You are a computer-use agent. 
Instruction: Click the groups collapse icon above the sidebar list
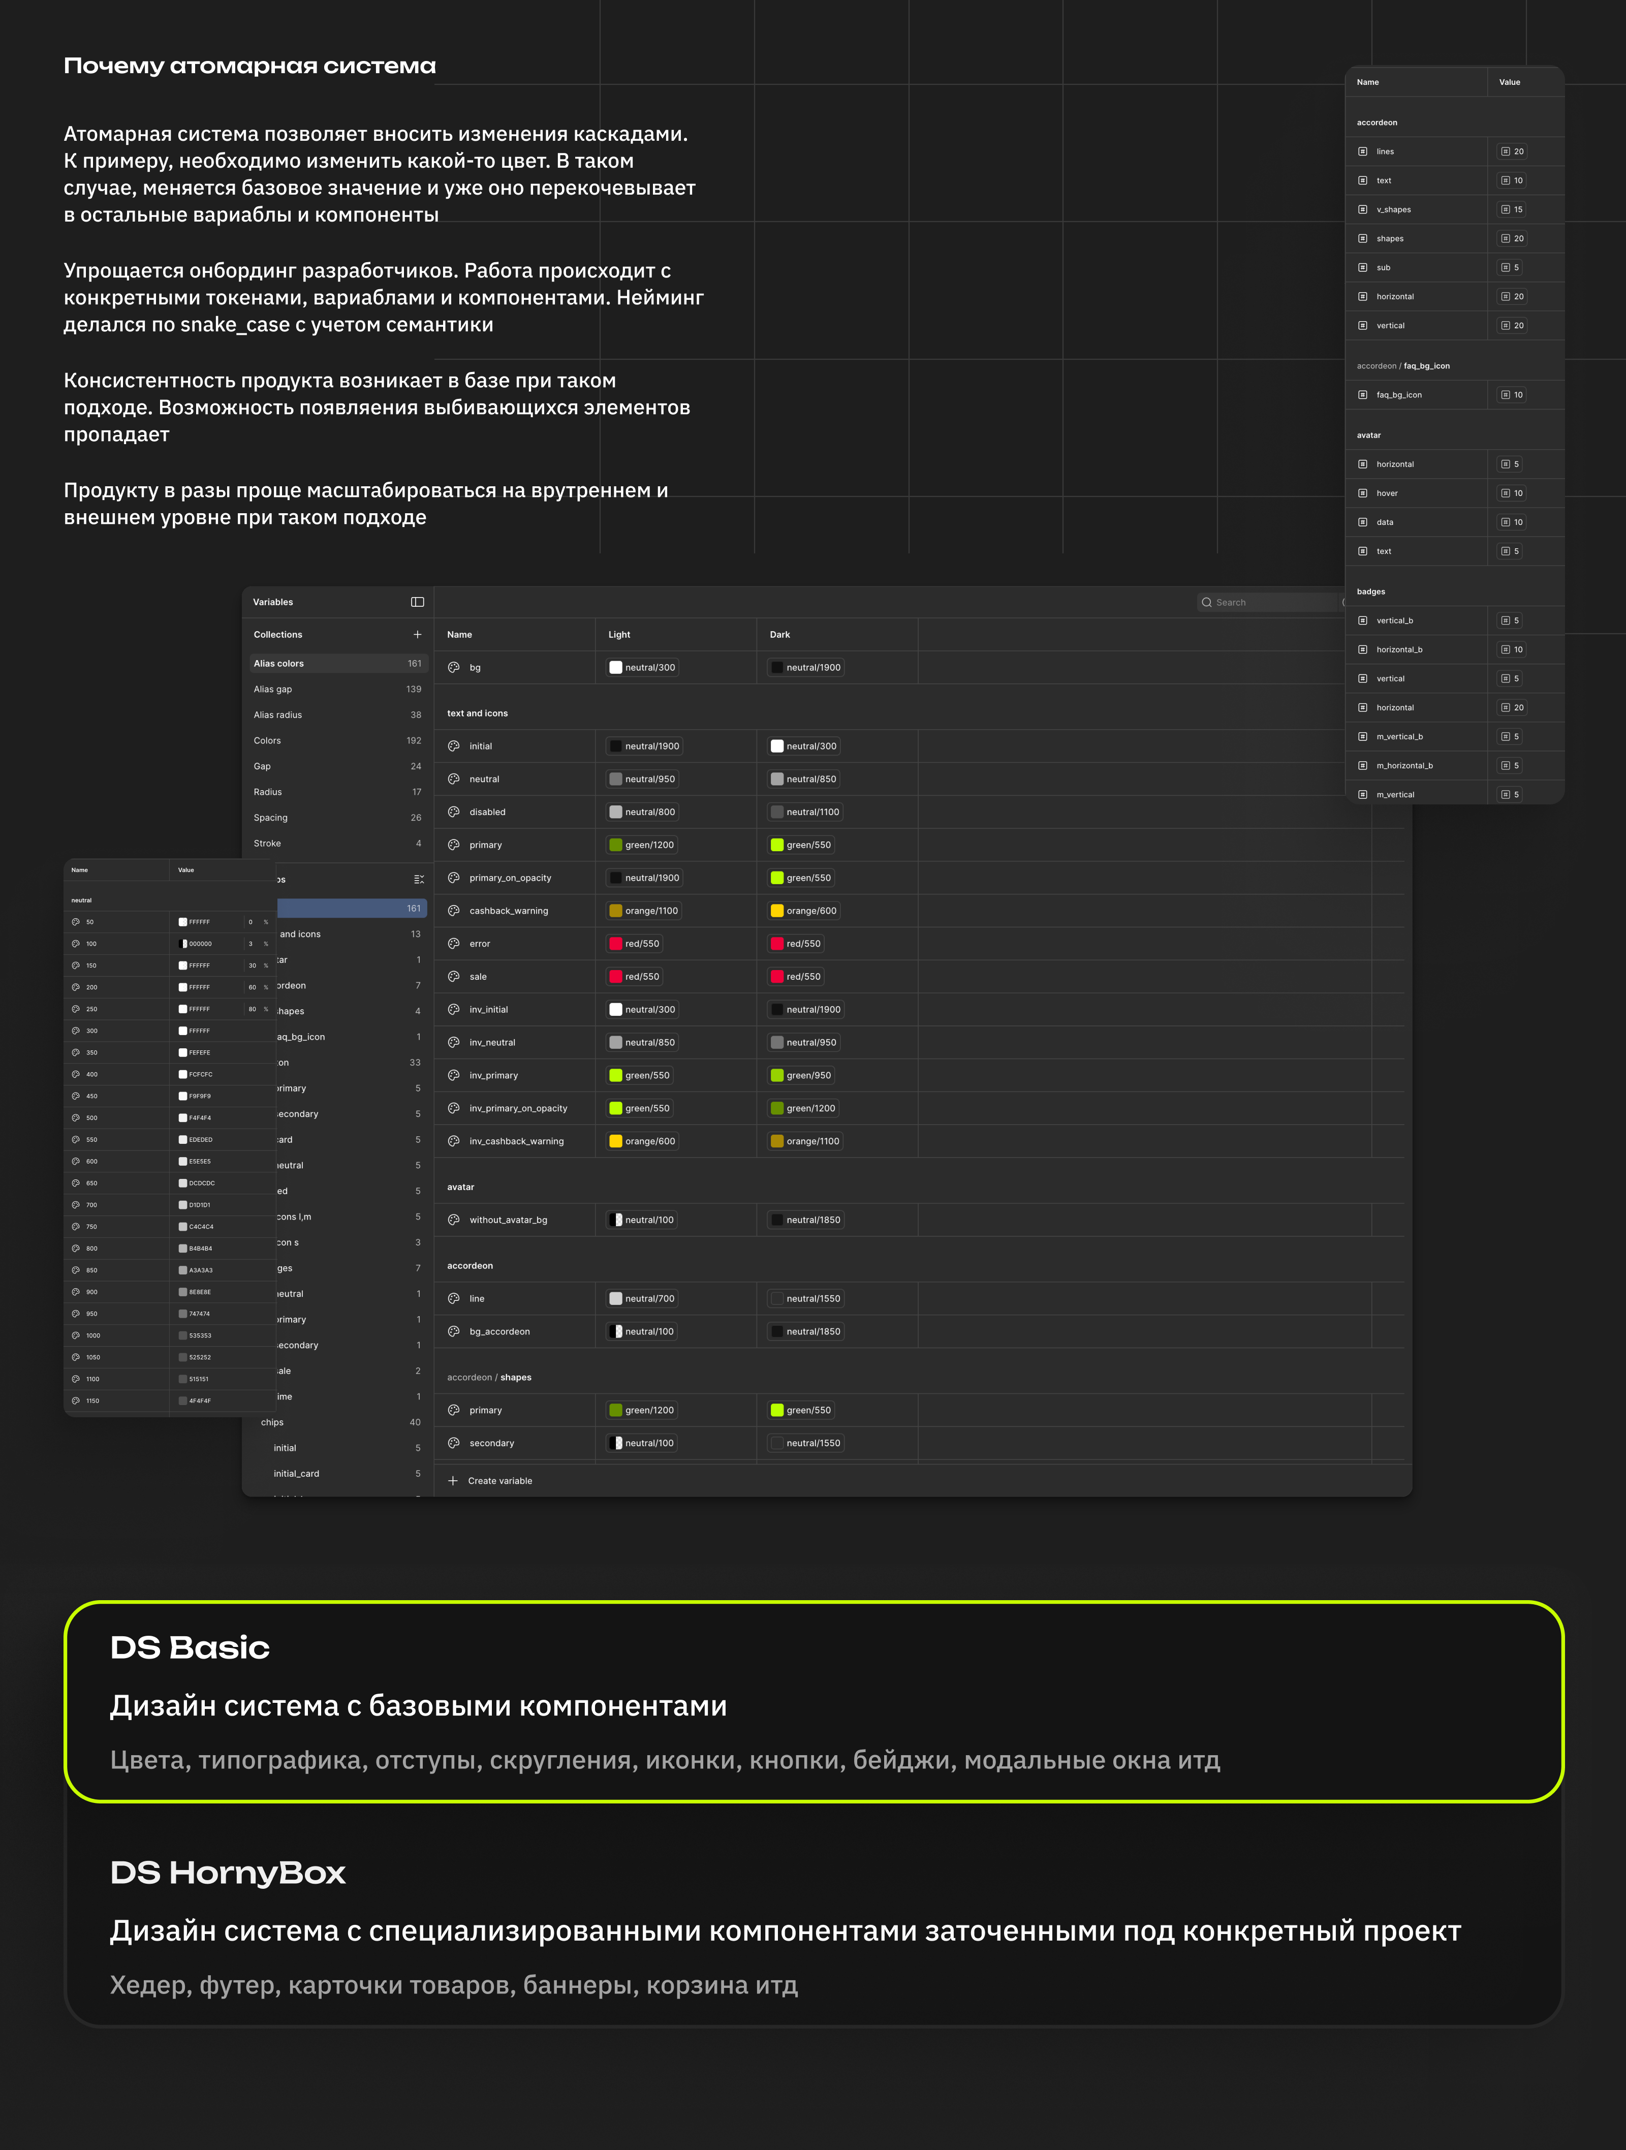pos(419,880)
